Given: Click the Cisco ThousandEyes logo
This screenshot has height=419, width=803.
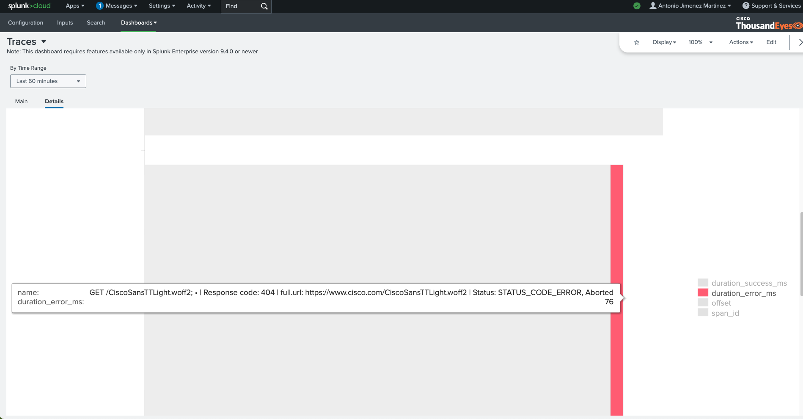Looking at the screenshot, I should pyautogui.click(x=768, y=24).
